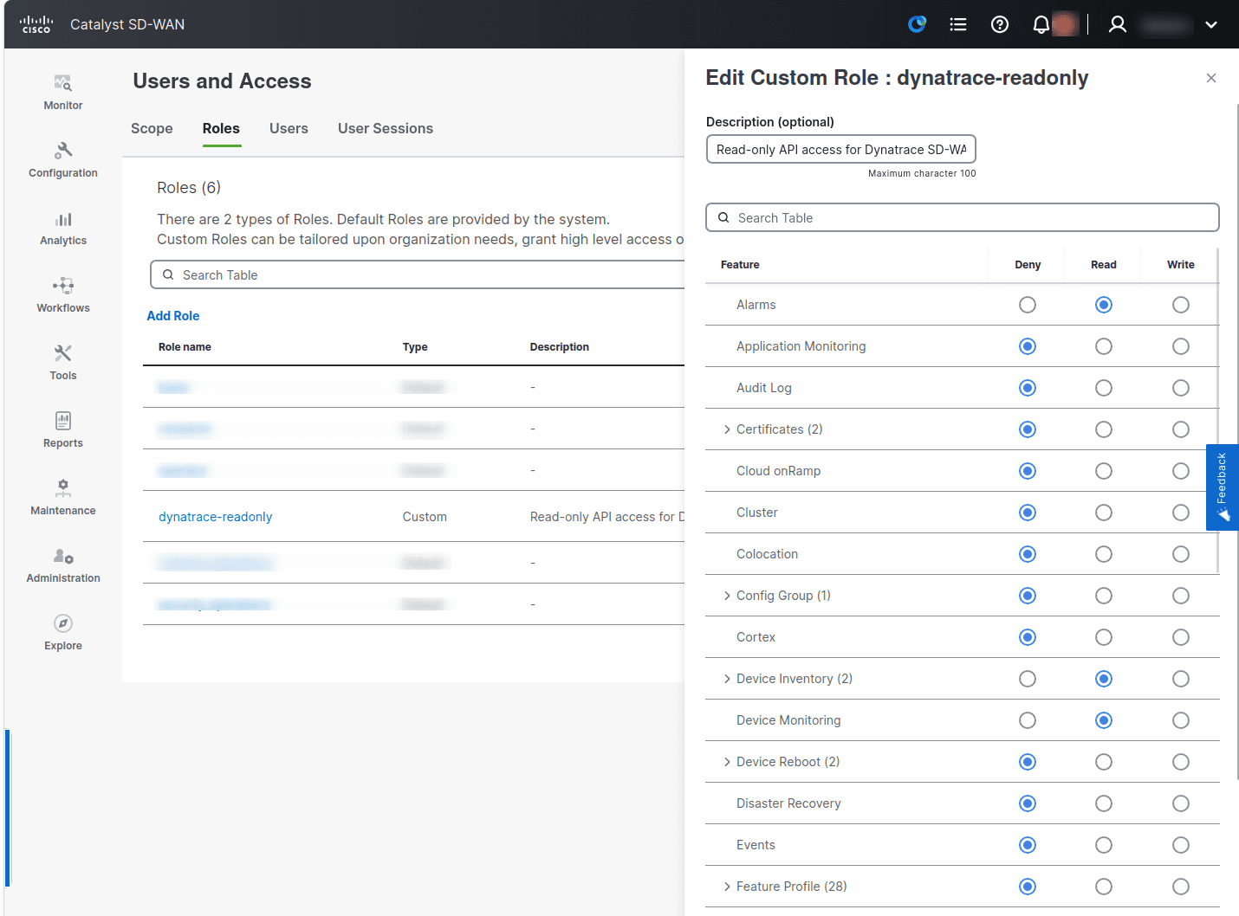Open the Administration section
The height and width of the screenshot is (916, 1239).
[63, 566]
